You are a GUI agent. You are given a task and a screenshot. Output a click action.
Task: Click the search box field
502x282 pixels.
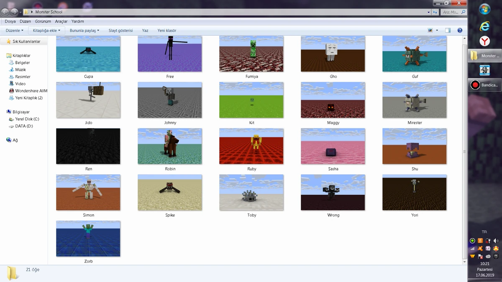click(451, 12)
